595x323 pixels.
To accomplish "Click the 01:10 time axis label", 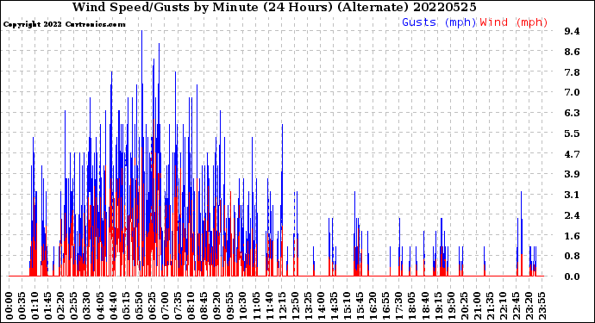I will pos(34,306).
